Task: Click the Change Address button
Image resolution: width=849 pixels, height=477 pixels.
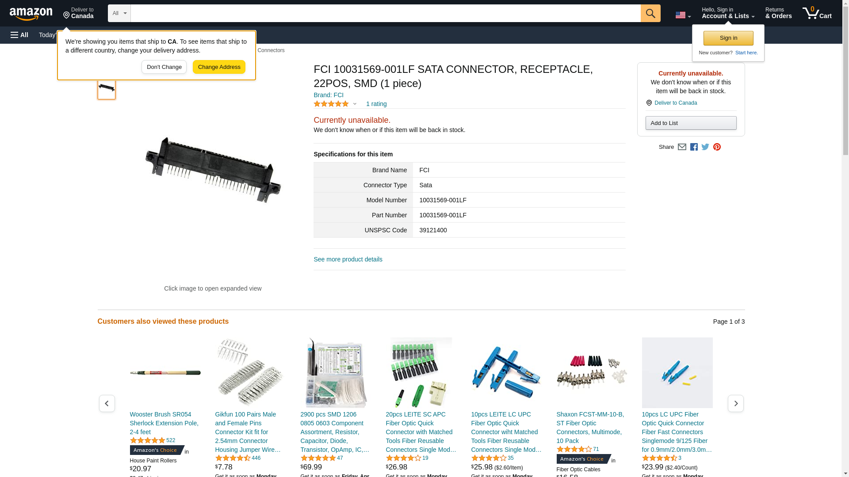Action: pos(219,67)
